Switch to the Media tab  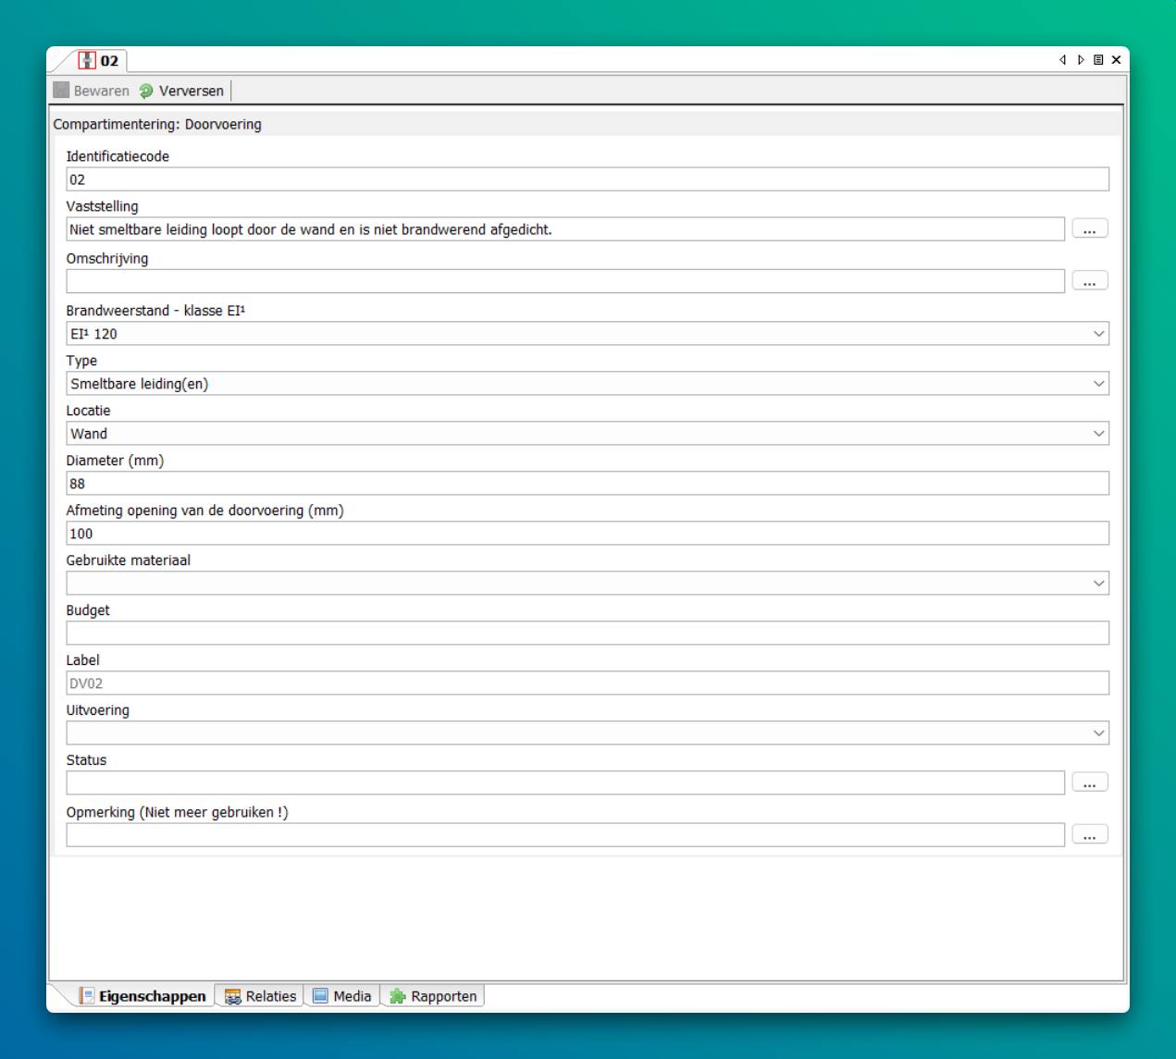tap(342, 996)
